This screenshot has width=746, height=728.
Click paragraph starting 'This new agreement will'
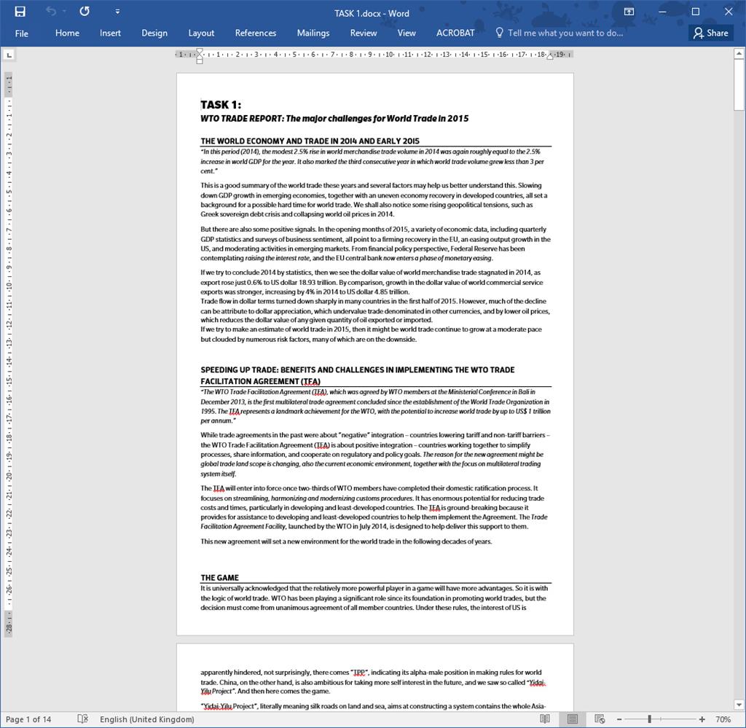click(346, 541)
